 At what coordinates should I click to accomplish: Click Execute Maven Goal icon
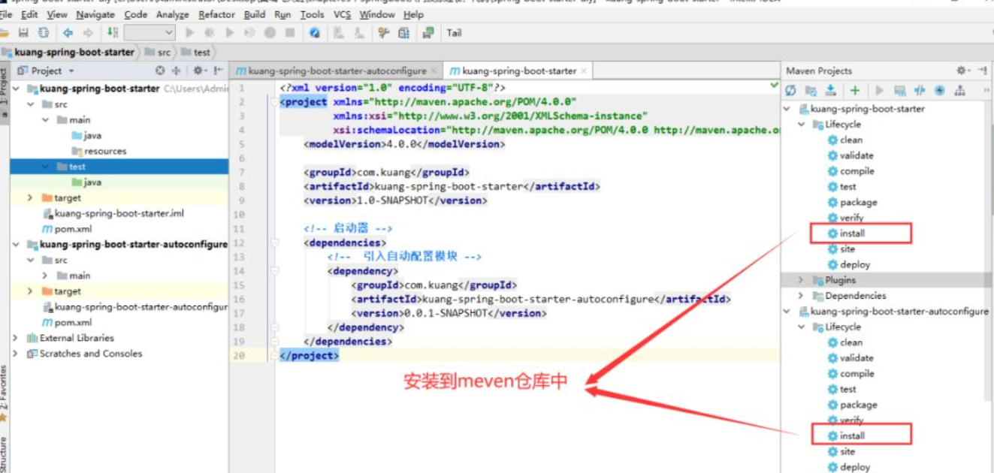pyautogui.click(x=899, y=91)
